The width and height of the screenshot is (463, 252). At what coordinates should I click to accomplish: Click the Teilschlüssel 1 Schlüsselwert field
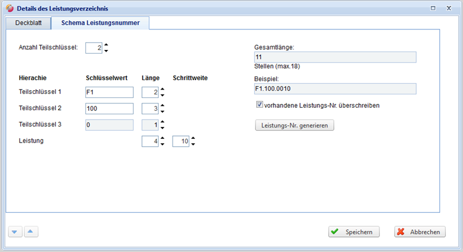click(109, 92)
